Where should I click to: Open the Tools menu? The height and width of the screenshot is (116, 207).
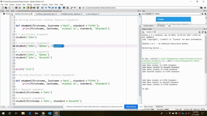coord(51,5)
